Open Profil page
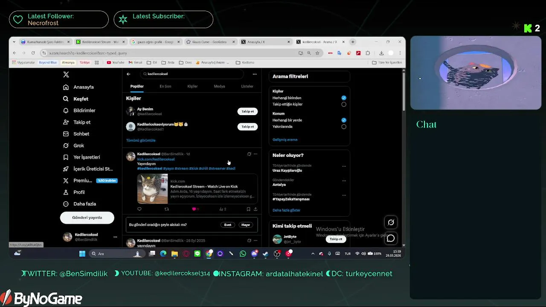 pyautogui.click(x=74, y=192)
